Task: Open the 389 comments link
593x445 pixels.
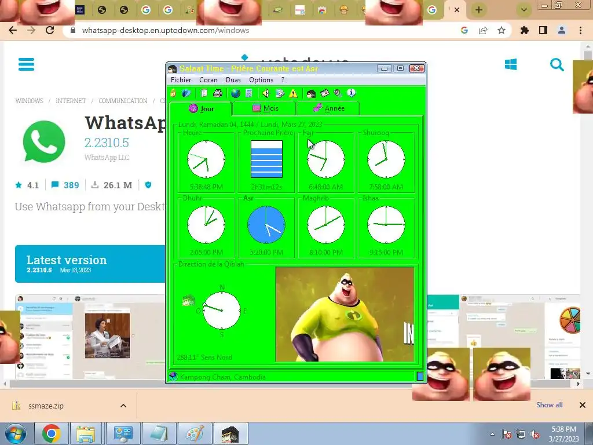Action: coord(65,185)
